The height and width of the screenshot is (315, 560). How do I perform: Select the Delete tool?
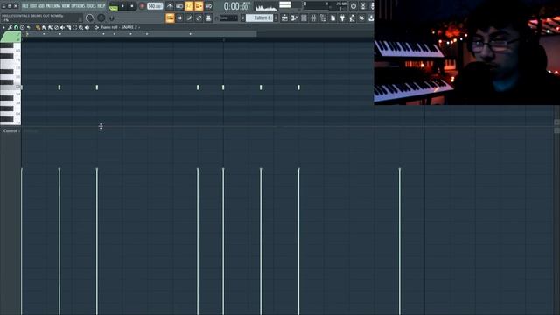(x=56, y=27)
